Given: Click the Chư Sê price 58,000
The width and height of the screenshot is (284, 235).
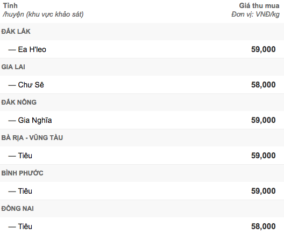Looking at the screenshot, I should [264, 85].
